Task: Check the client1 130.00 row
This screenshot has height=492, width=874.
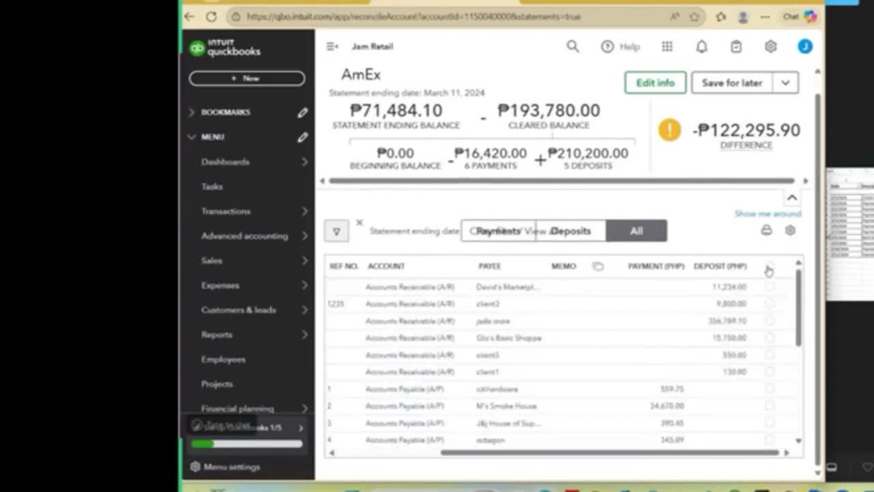Action: click(769, 371)
